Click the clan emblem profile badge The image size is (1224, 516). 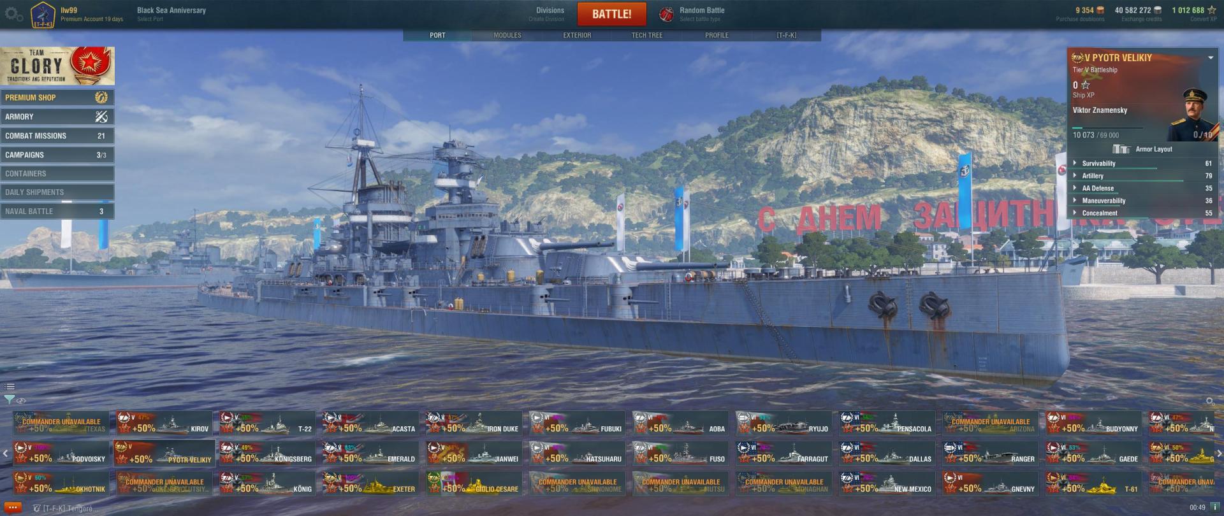43,15
